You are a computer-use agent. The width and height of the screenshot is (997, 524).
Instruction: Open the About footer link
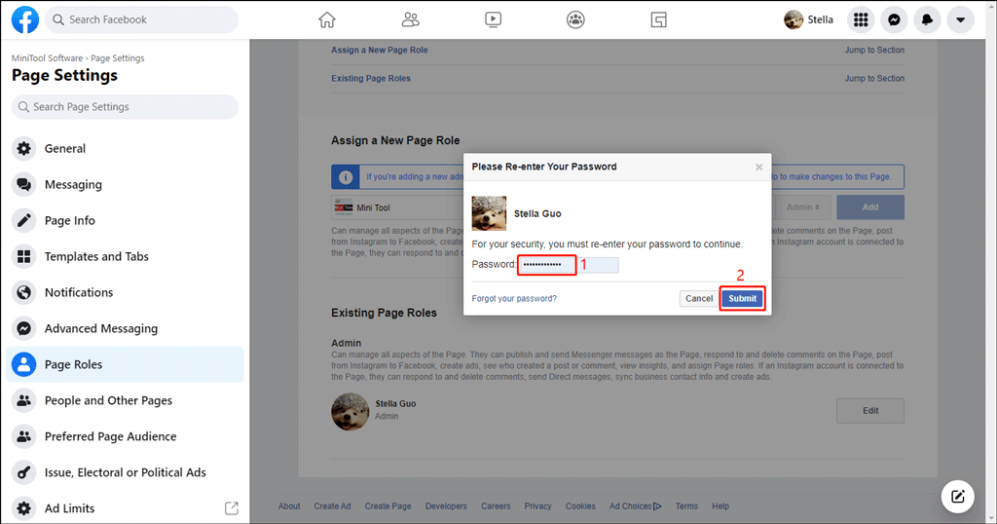coord(289,506)
